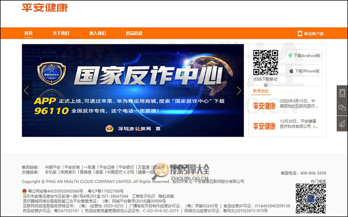Open the 国家反诈中心 banner image
348x217 pixels.
point(133,91)
